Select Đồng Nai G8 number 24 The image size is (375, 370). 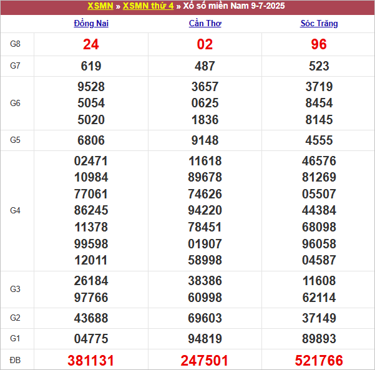(91, 44)
